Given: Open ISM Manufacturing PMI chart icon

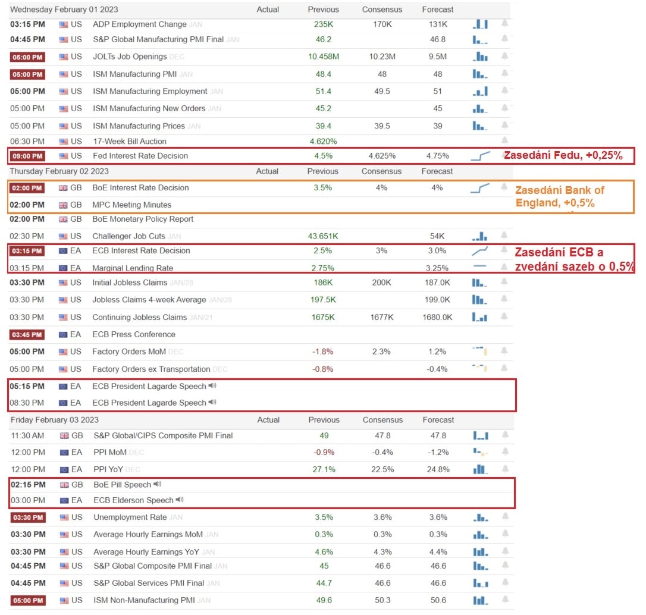Looking at the screenshot, I should tap(480, 74).
